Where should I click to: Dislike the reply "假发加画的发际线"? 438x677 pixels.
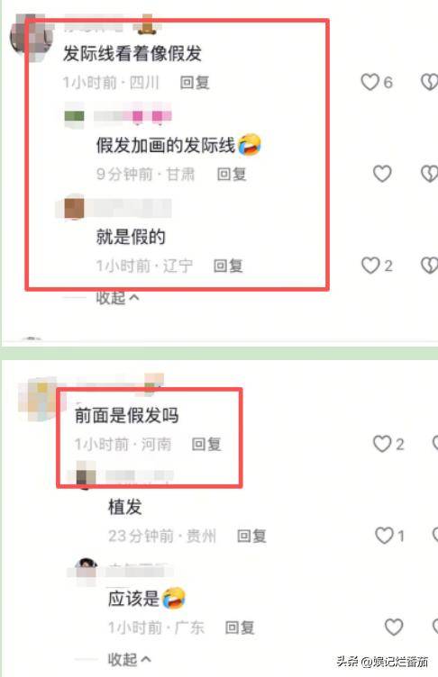click(x=429, y=174)
